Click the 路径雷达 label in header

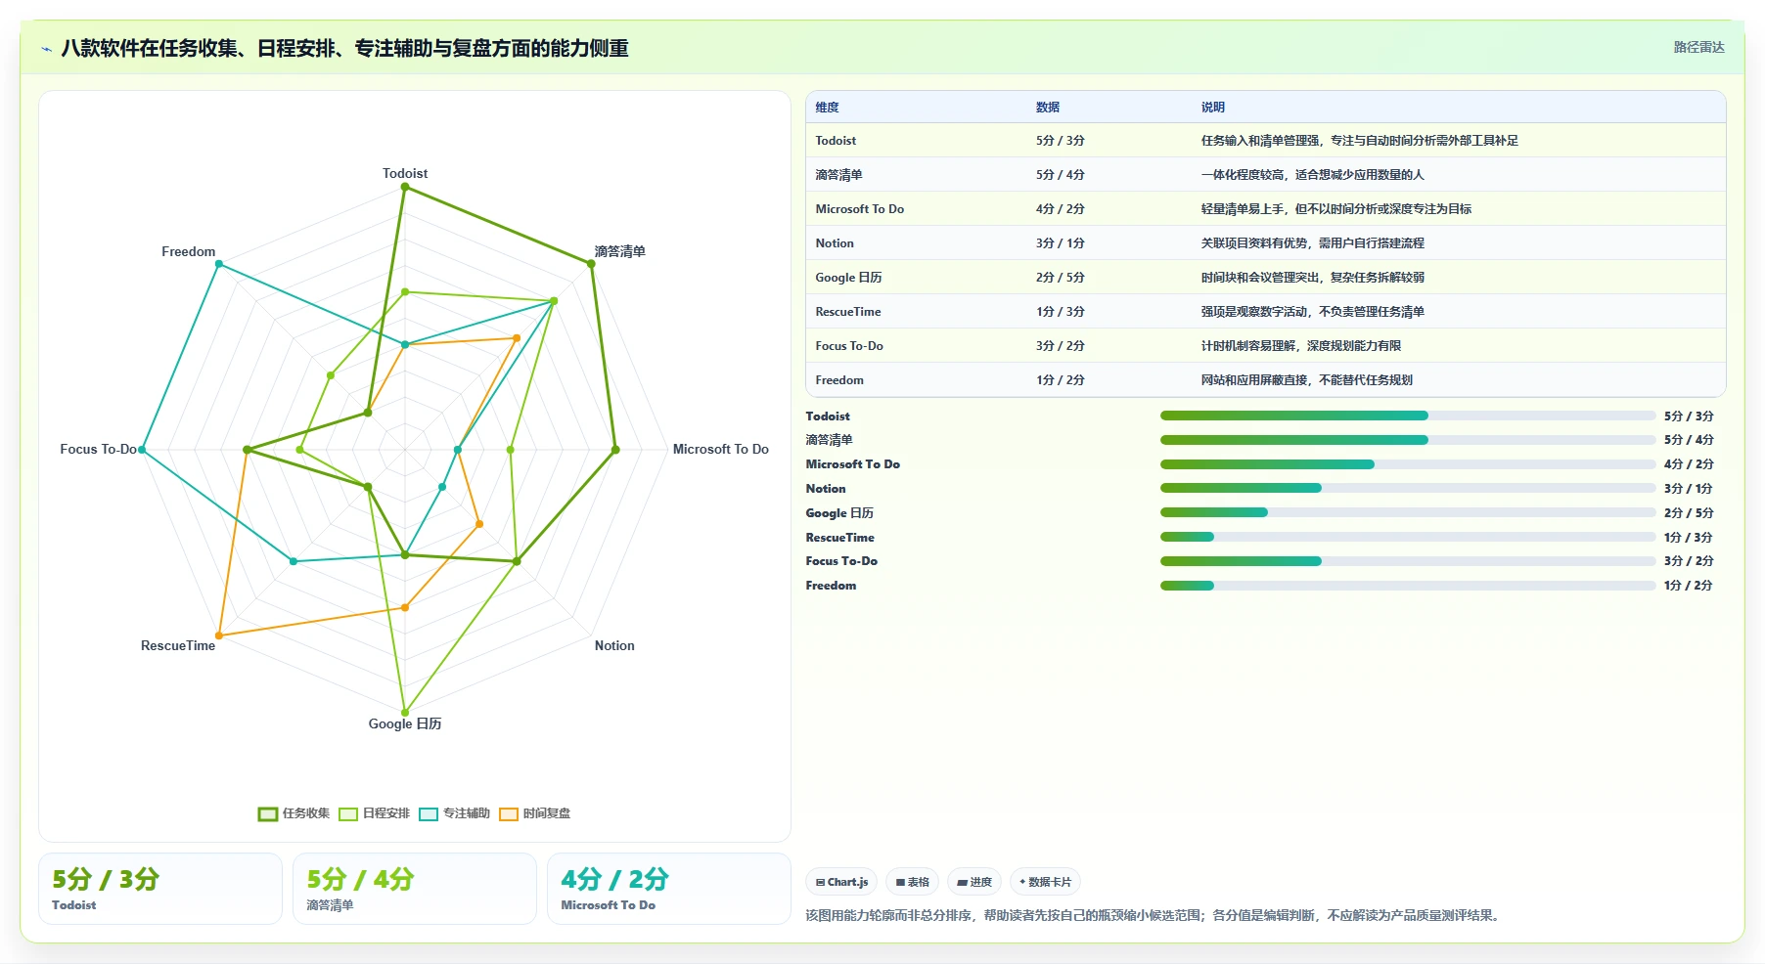click(1698, 47)
